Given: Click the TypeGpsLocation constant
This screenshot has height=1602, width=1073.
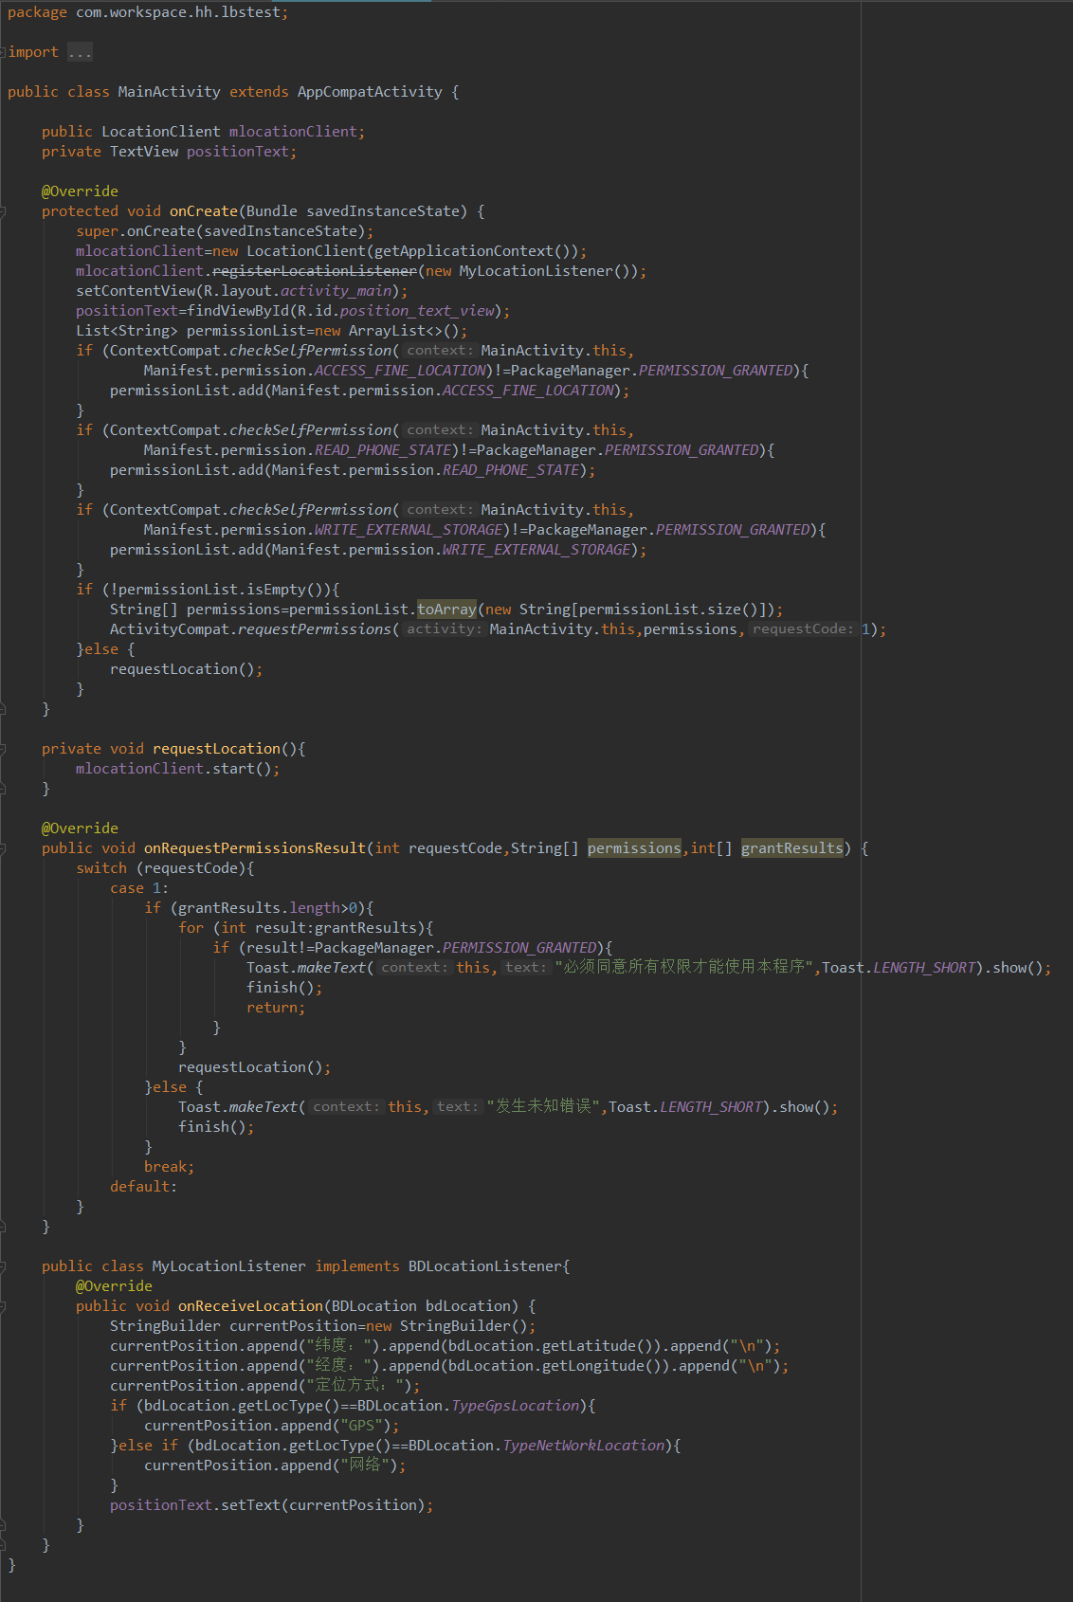Looking at the screenshot, I should (x=515, y=1406).
